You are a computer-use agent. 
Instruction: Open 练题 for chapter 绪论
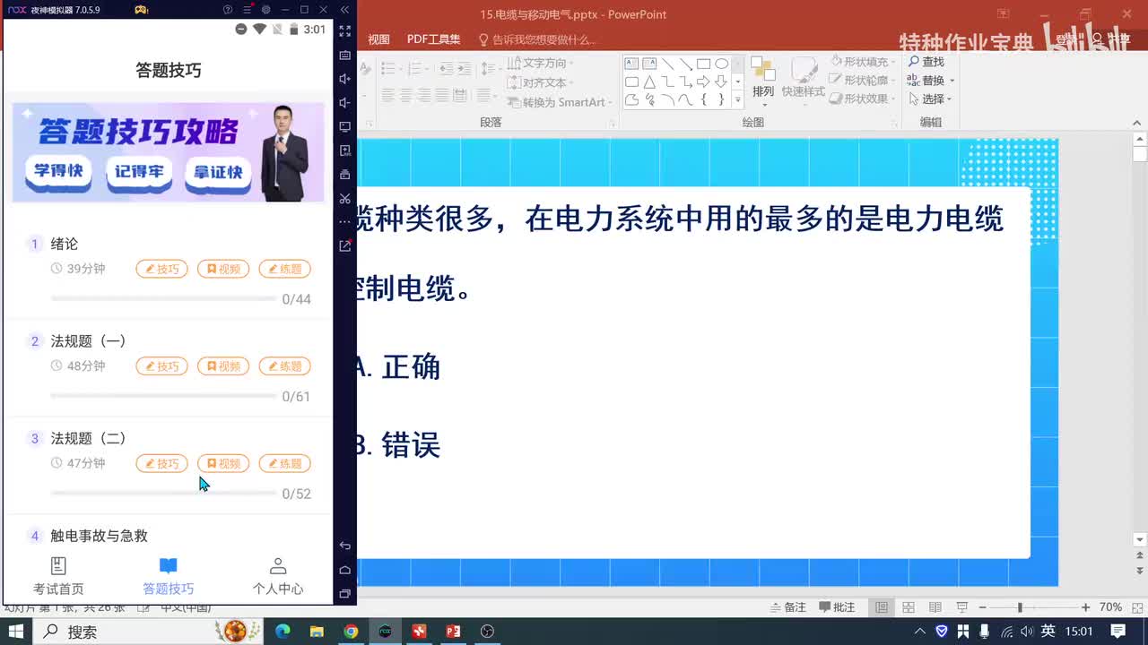(x=284, y=269)
